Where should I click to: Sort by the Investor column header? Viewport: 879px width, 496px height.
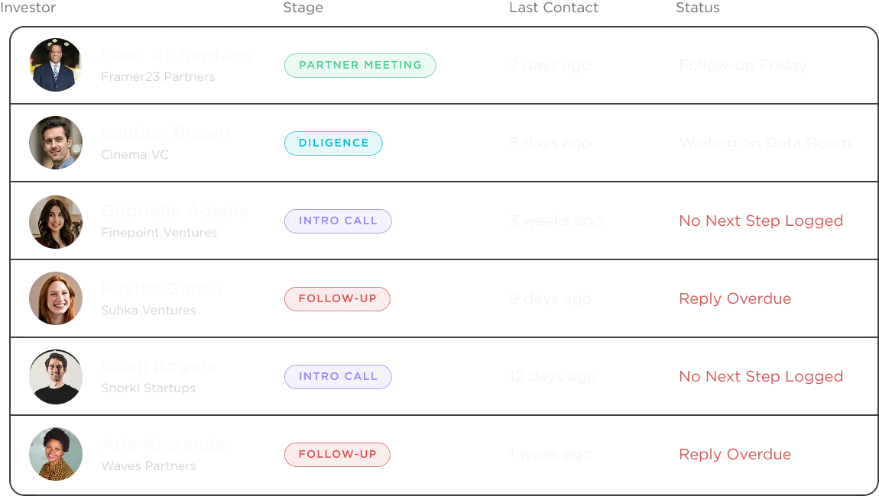click(x=28, y=8)
